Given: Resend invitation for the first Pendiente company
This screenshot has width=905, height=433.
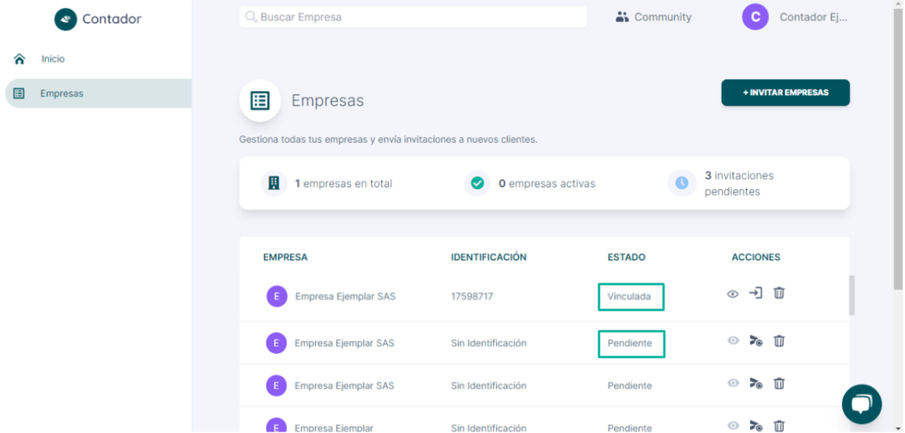Looking at the screenshot, I should [x=756, y=340].
